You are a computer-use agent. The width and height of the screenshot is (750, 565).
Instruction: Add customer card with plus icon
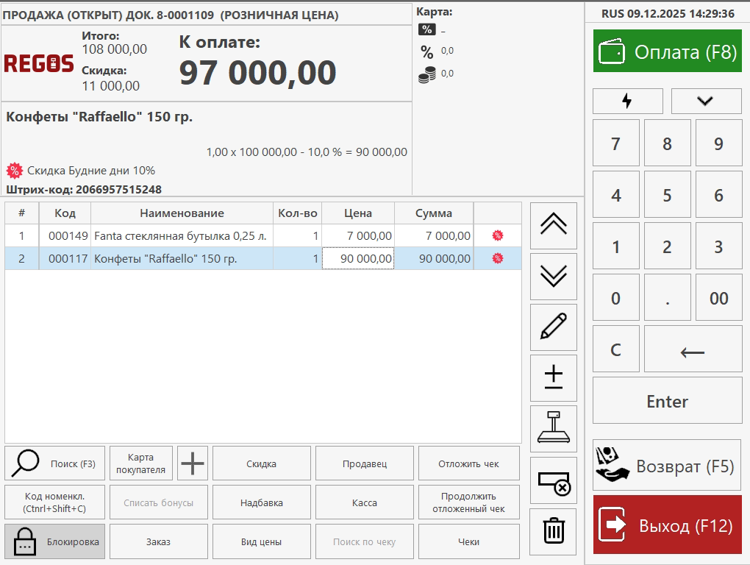(x=193, y=463)
